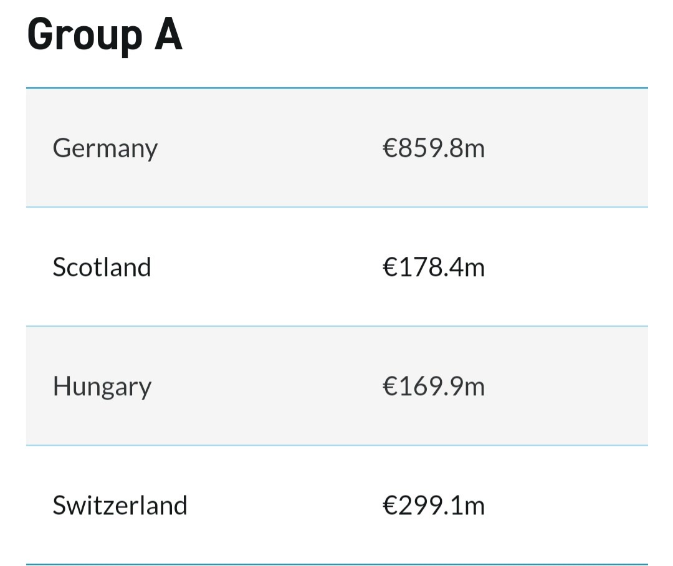Click the euro sign in Scotland's value
The width and height of the screenshot is (673, 566).
click(389, 267)
